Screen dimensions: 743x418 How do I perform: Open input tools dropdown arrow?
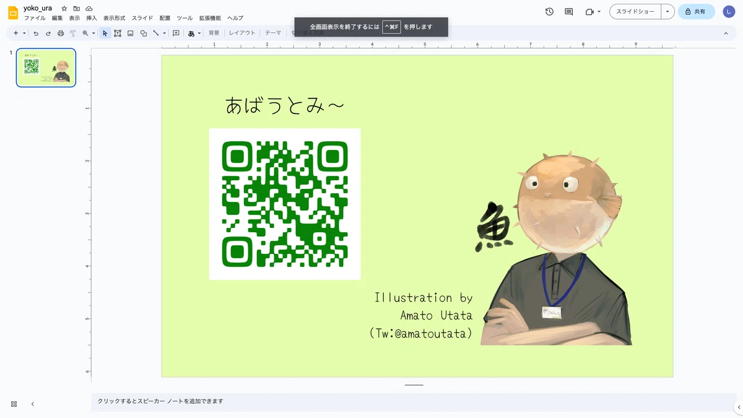(x=199, y=33)
